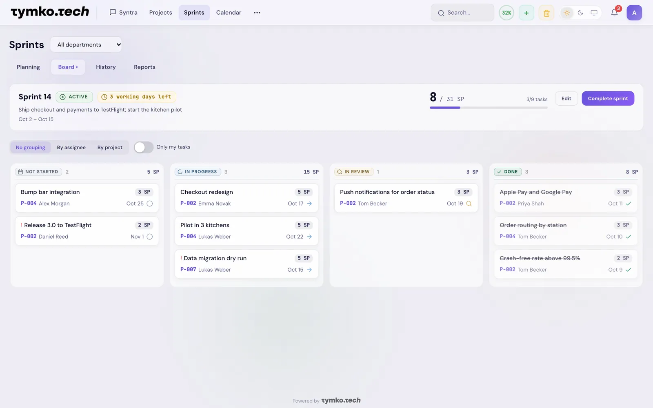Click review magnifier icon on Push notifications card
The height and width of the screenshot is (408, 653).
(x=469, y=204)
